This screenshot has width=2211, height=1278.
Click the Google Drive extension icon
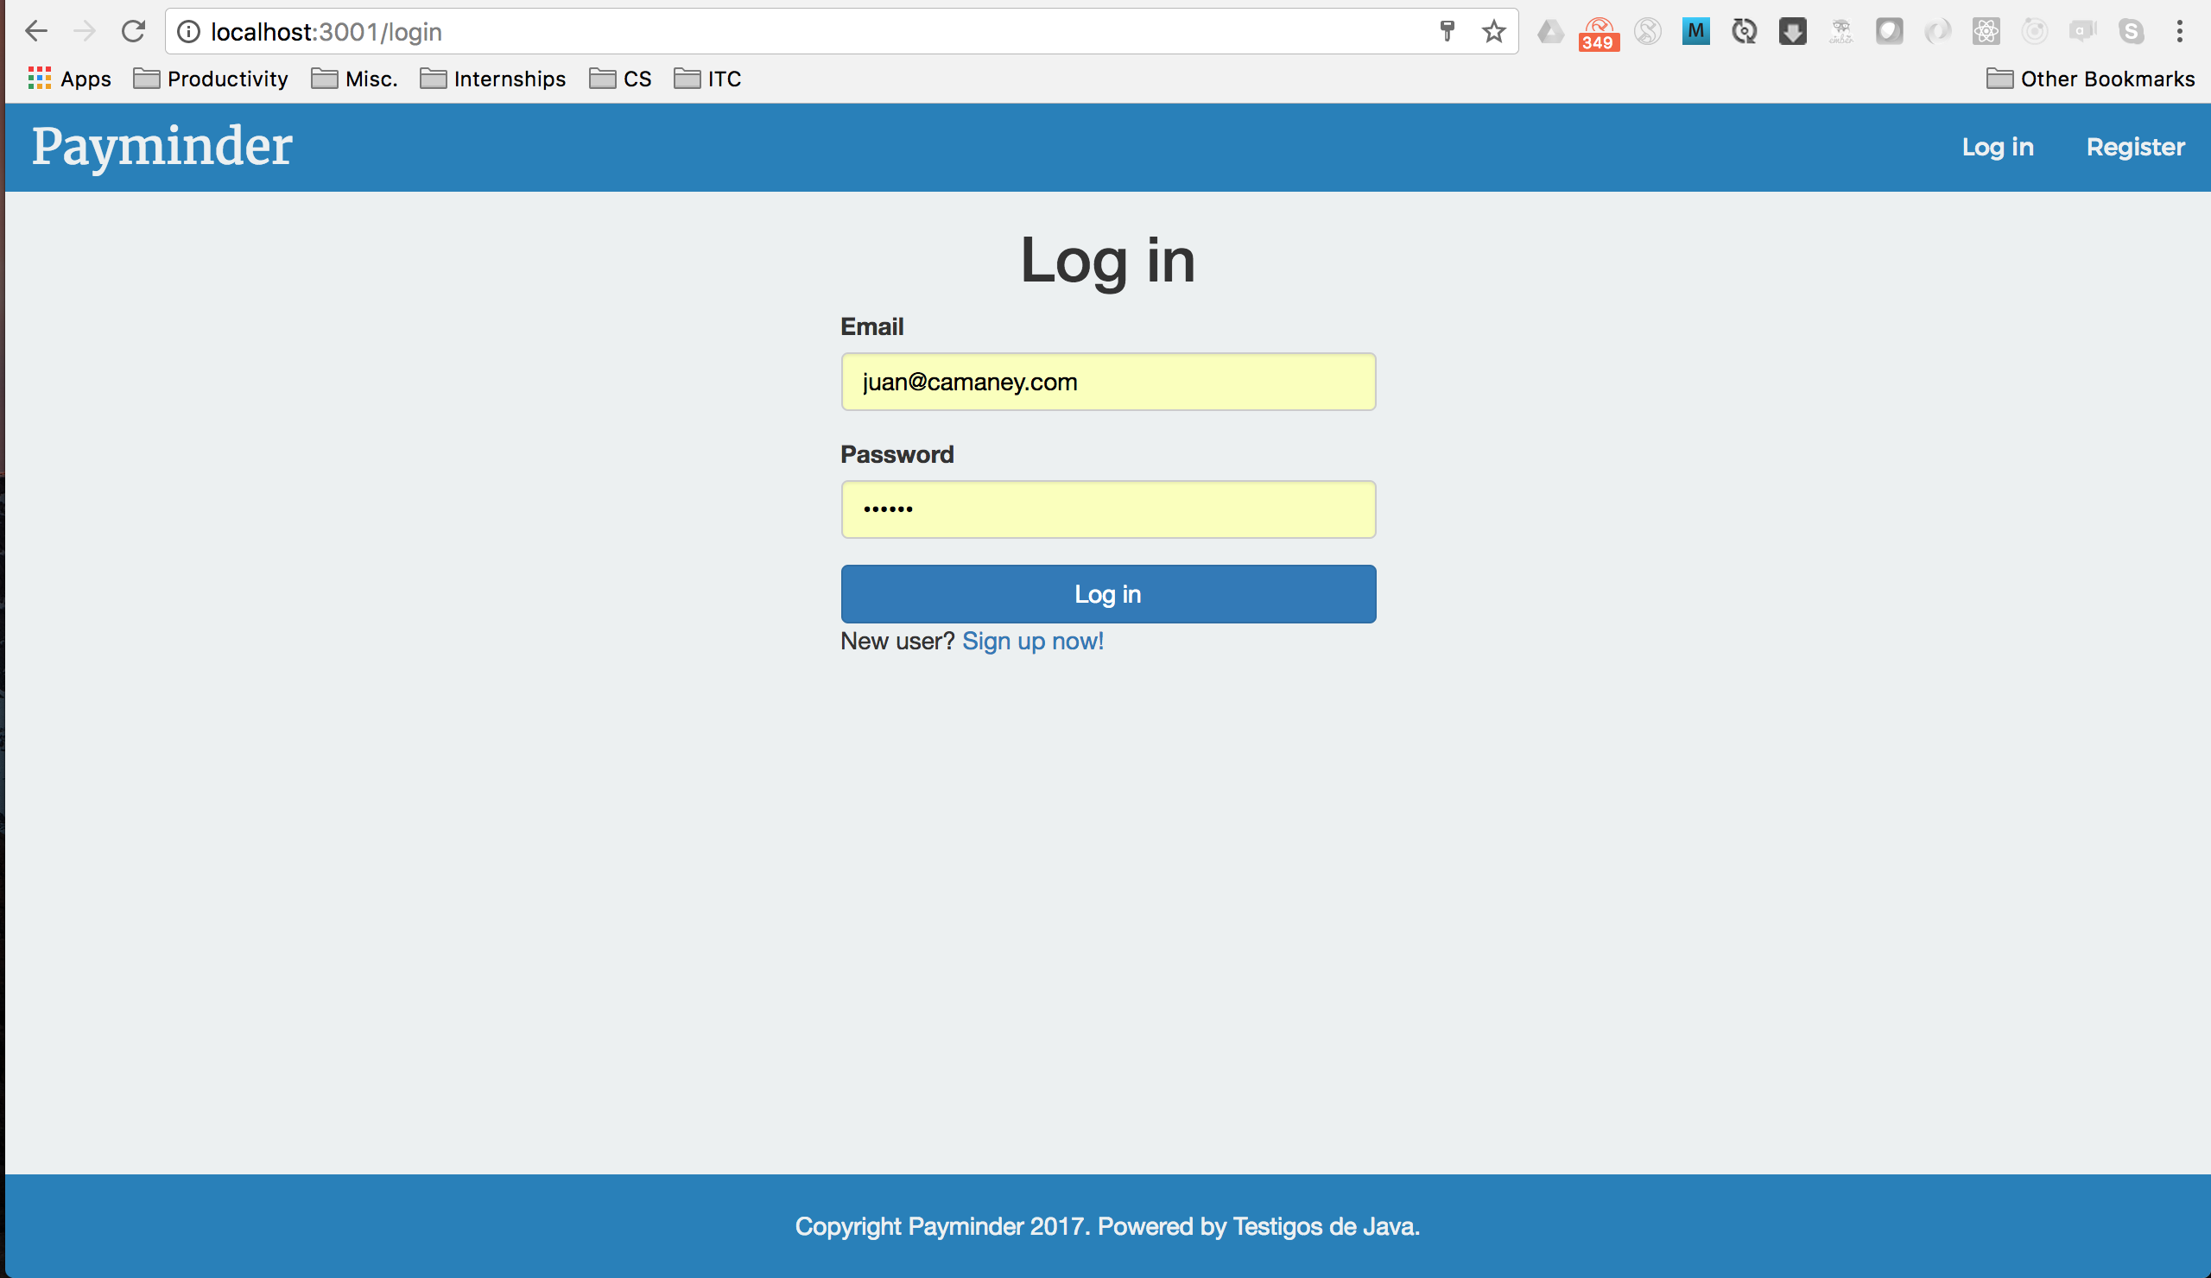click(x=1550, y=32)
